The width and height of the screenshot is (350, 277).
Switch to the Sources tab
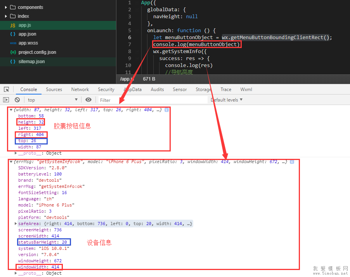(54, 89)
